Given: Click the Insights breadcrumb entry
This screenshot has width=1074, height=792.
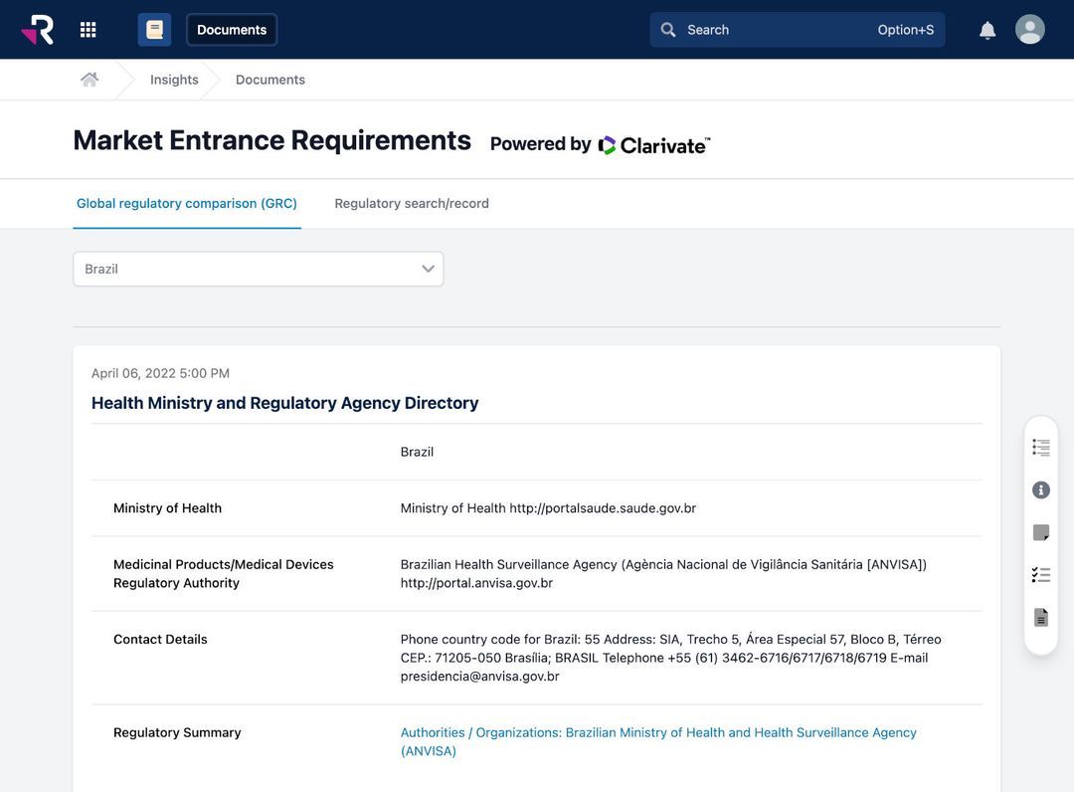Looking at the screenshot, I should point(173,79).
